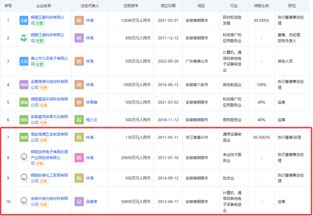313x216 pixels.
Task: Click the 铜陵江威科技 green logo icon
Action: pyautogui.click(x=24, y=38)
